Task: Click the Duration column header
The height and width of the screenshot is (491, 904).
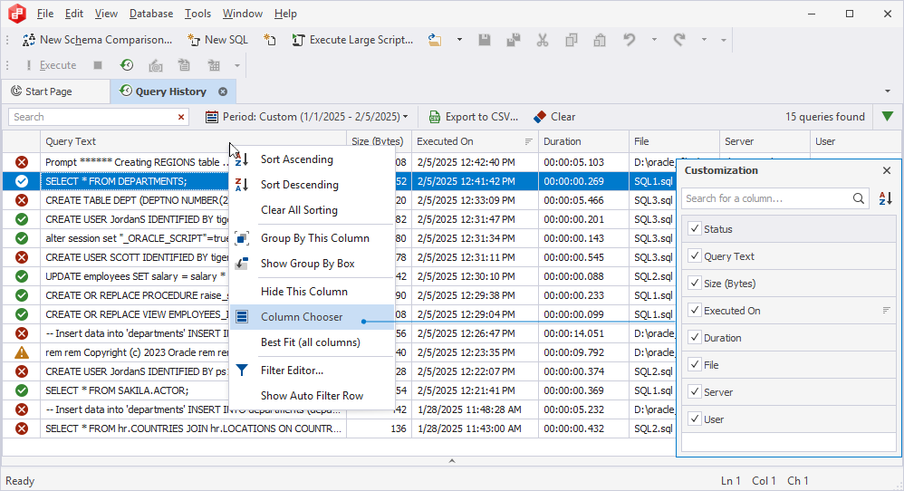Action: point(583,141)
